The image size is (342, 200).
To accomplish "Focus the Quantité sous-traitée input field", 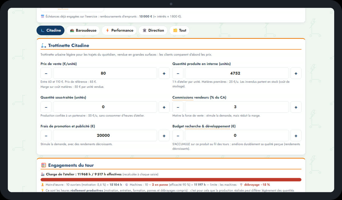I will (105, 107).
